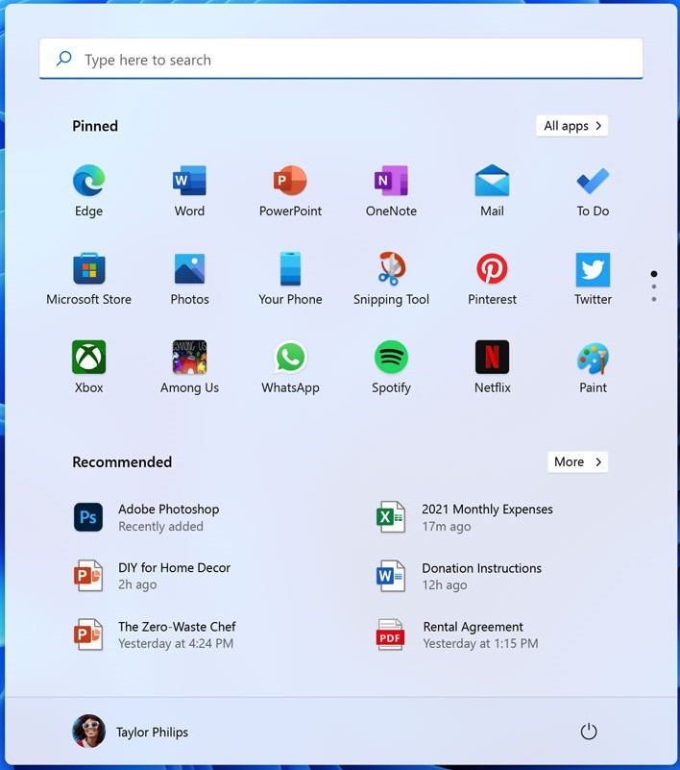Click the PDF icon for Rental Agreement

(x=390, y=634)
